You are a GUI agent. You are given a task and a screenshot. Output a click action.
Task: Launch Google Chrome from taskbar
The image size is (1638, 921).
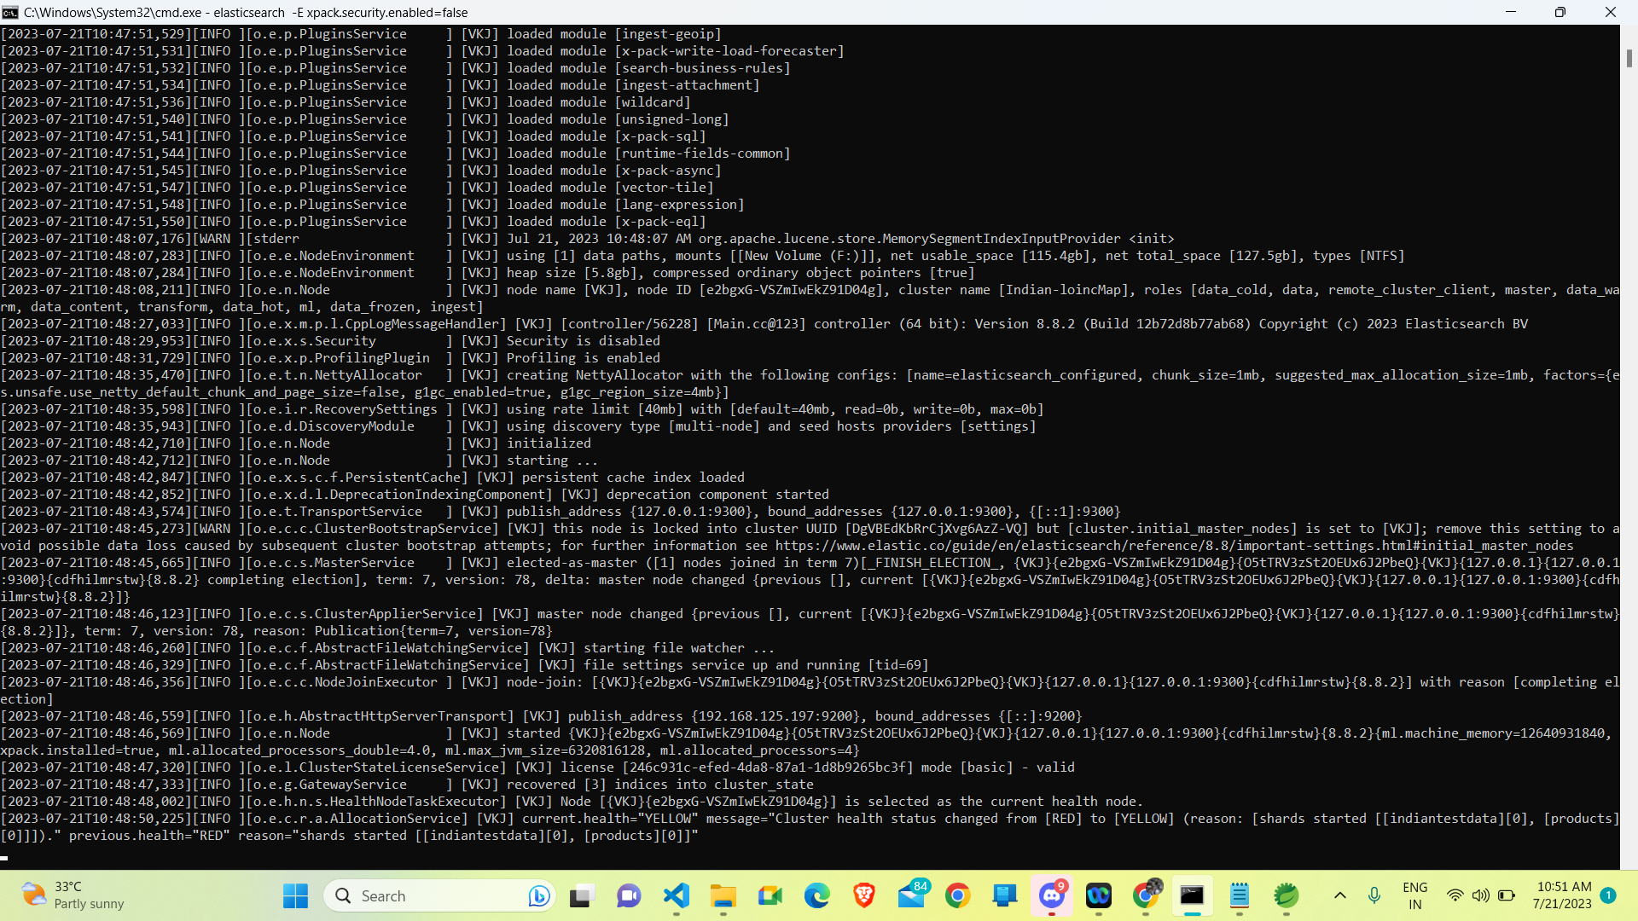tap(958, 895)
